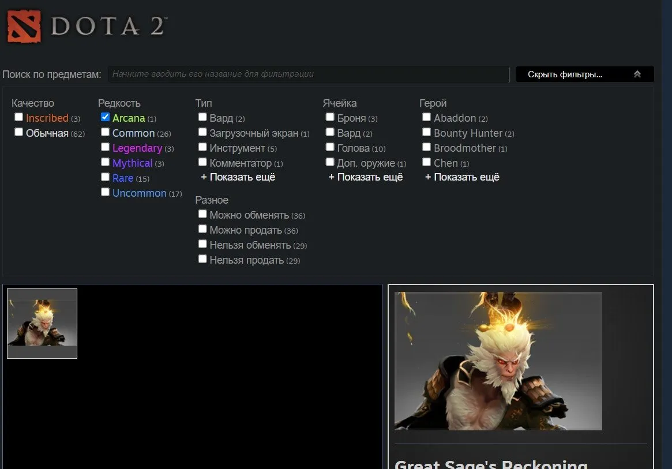The height and width of the screenshot is (469, 672).
Task: Click the Разное section heading
Action: 212,200
